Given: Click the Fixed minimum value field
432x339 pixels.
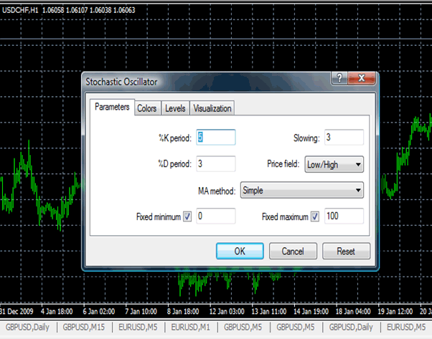Looking at the screenshot, I should point(216,216).
